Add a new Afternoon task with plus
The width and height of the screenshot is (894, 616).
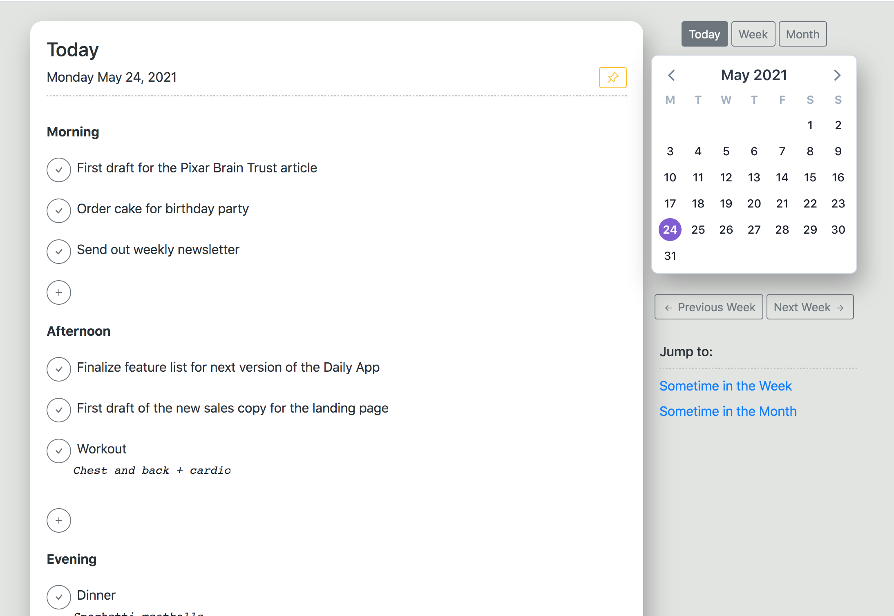(x=59, y=520)
